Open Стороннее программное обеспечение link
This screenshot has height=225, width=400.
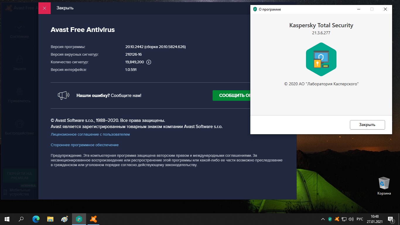pos(85,145)
